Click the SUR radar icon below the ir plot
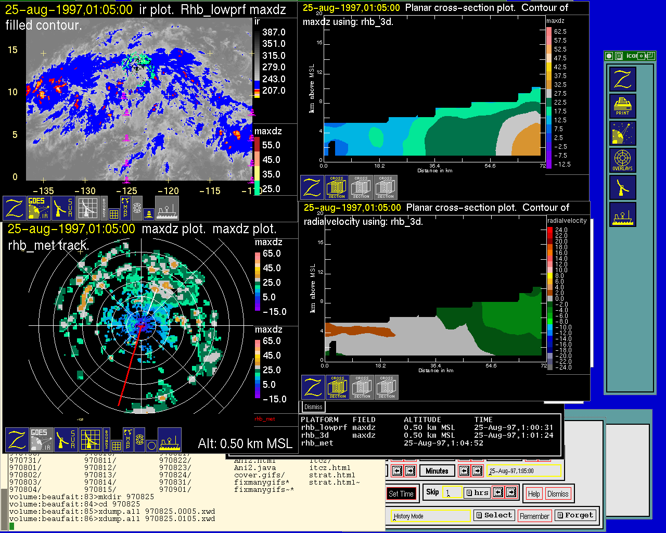This screenshot has height=533, width=666. coord(63,208)
